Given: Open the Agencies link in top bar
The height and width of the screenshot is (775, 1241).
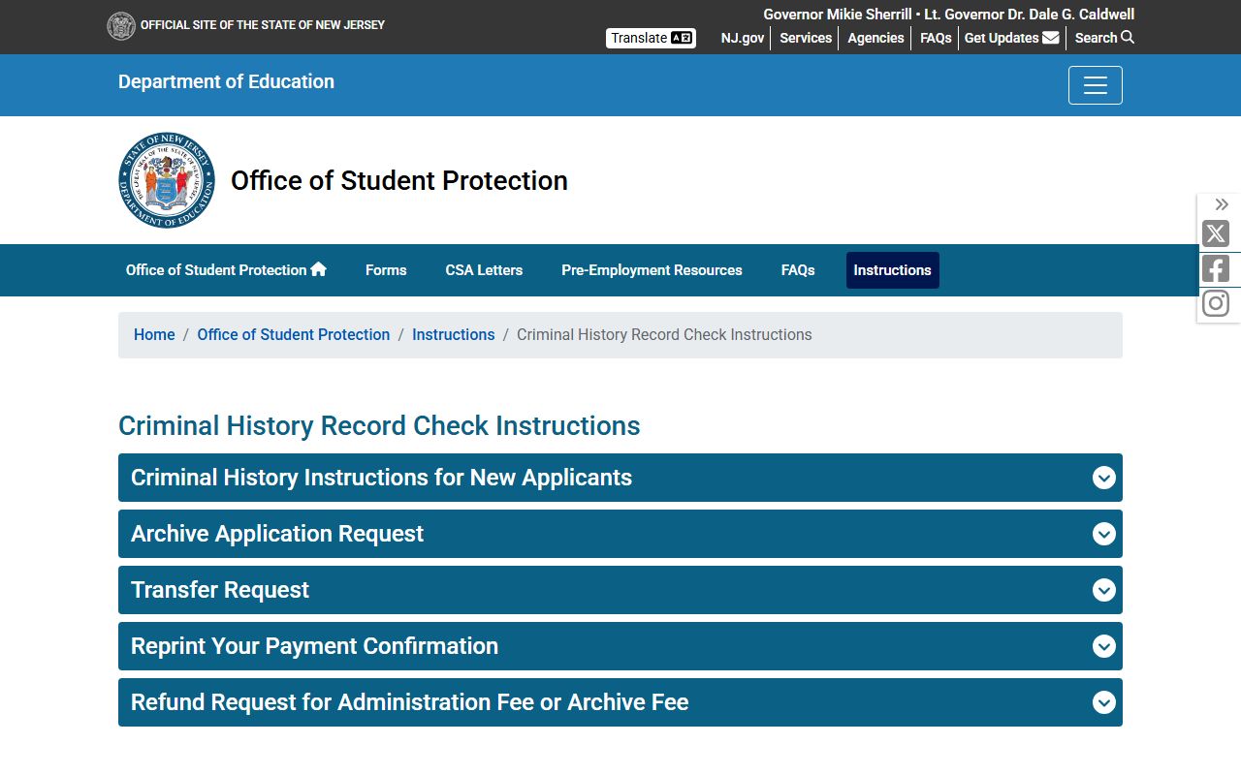Looking at the screenshot, I should (x=875, y=38).
